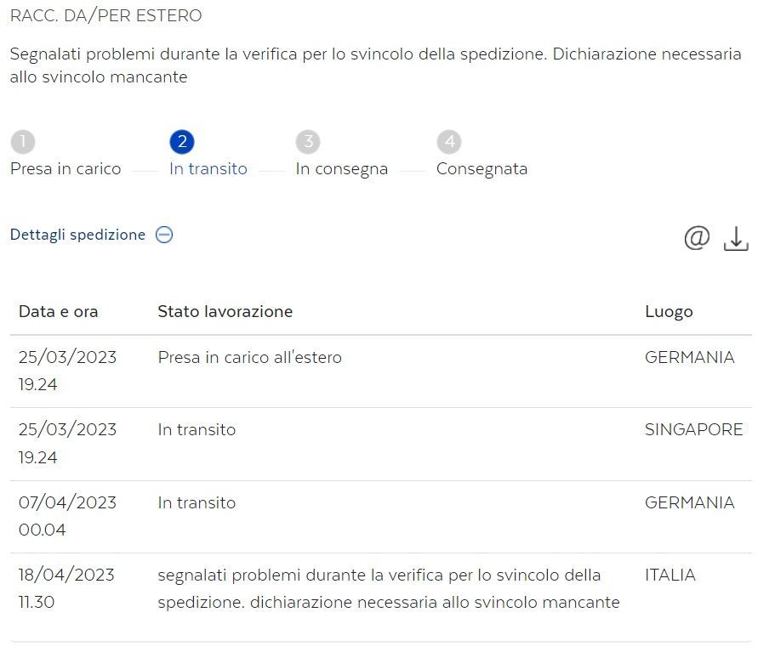Click the 07/04/2023 In transito row
This screenshot has height=652, width=775.
click(197, 503)
